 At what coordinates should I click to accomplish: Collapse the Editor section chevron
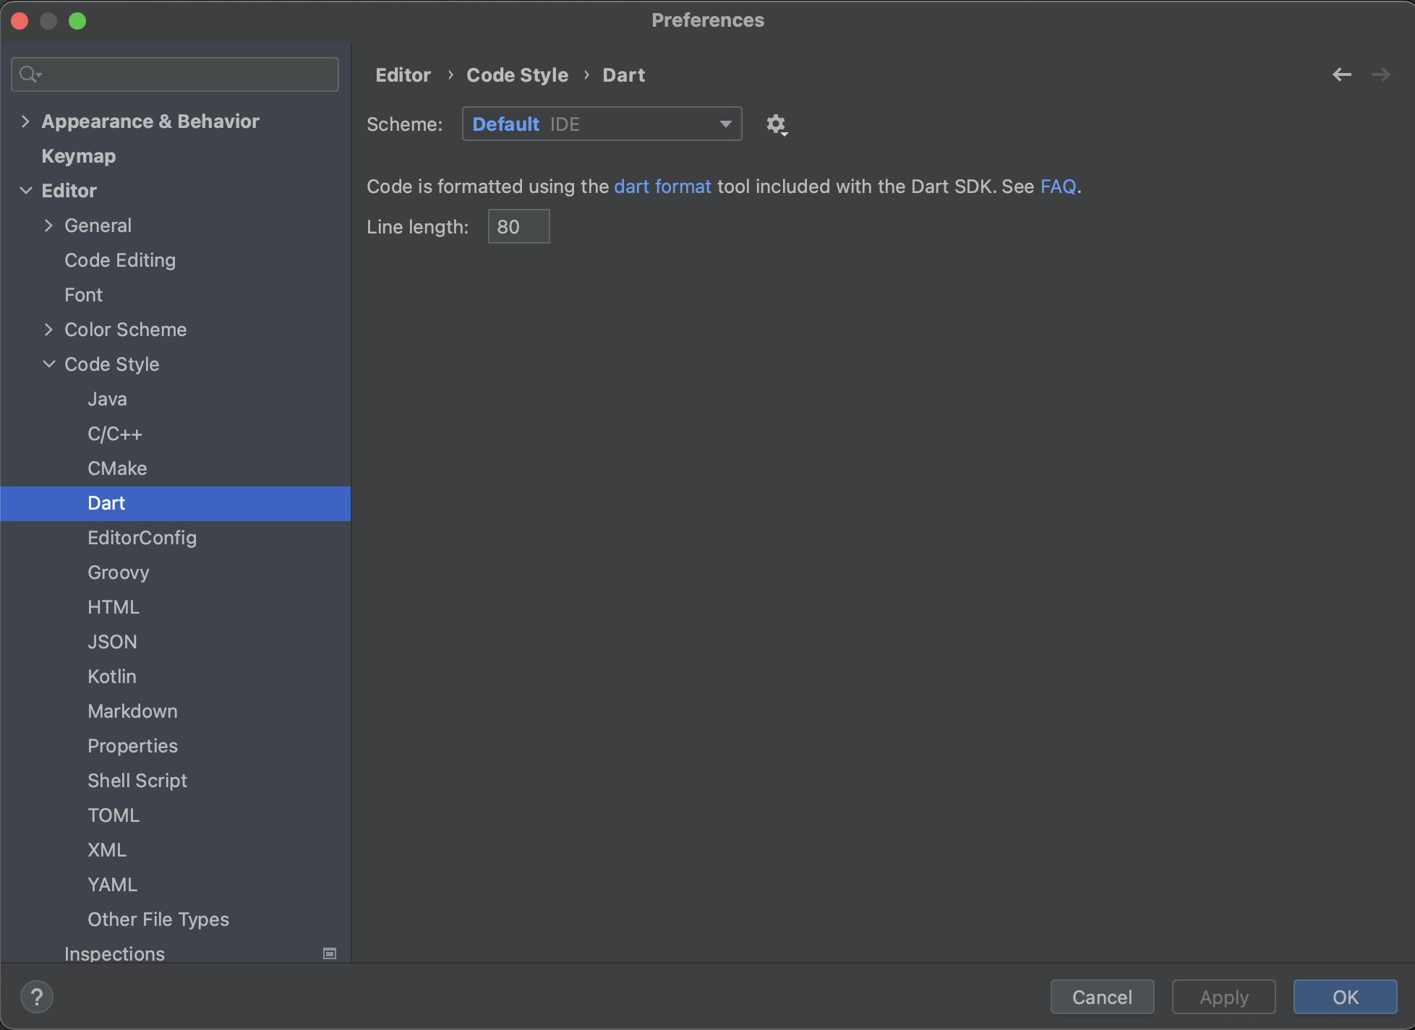[25, 191]
